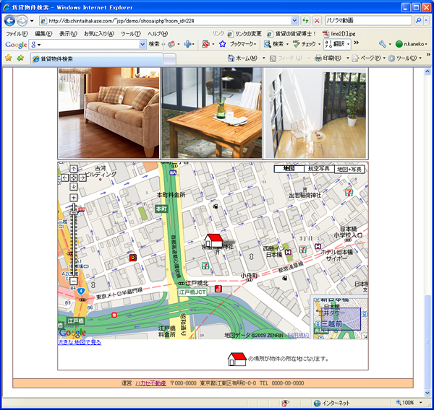Click the Refresh page icon
This screenshot has height=410, width=434.
305,21
